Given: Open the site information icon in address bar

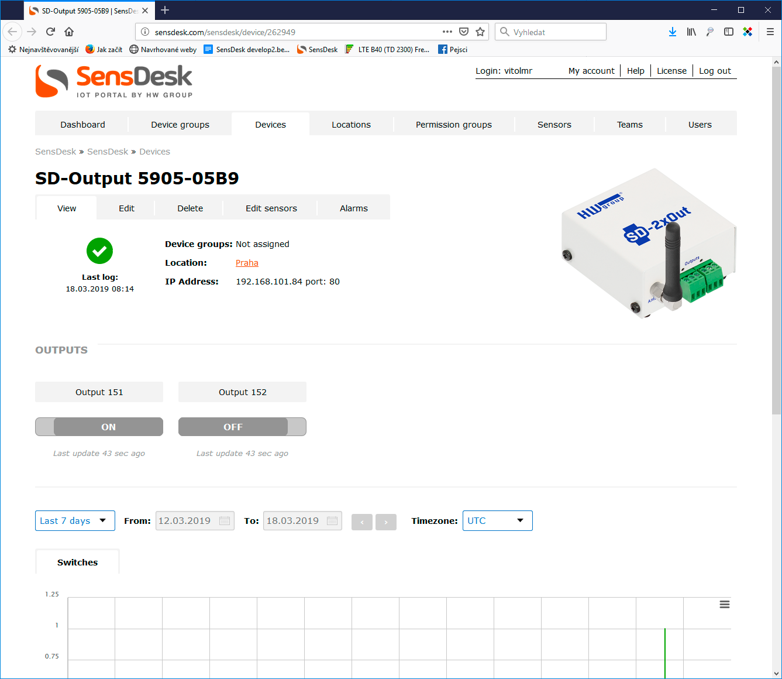Looking at the screenshot, I should click(x=145, y=32).
